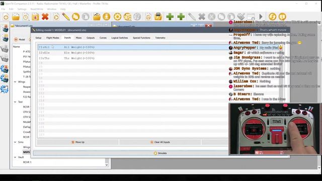This screenshot has width=322, height=181.
Task: Click the blue gear sidebar icon
Action: click(5, 89)
